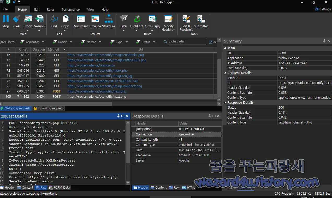Maximize the Response Details panel
The width and height of the screenshot is (332, 198).
[x=214, y=116]
